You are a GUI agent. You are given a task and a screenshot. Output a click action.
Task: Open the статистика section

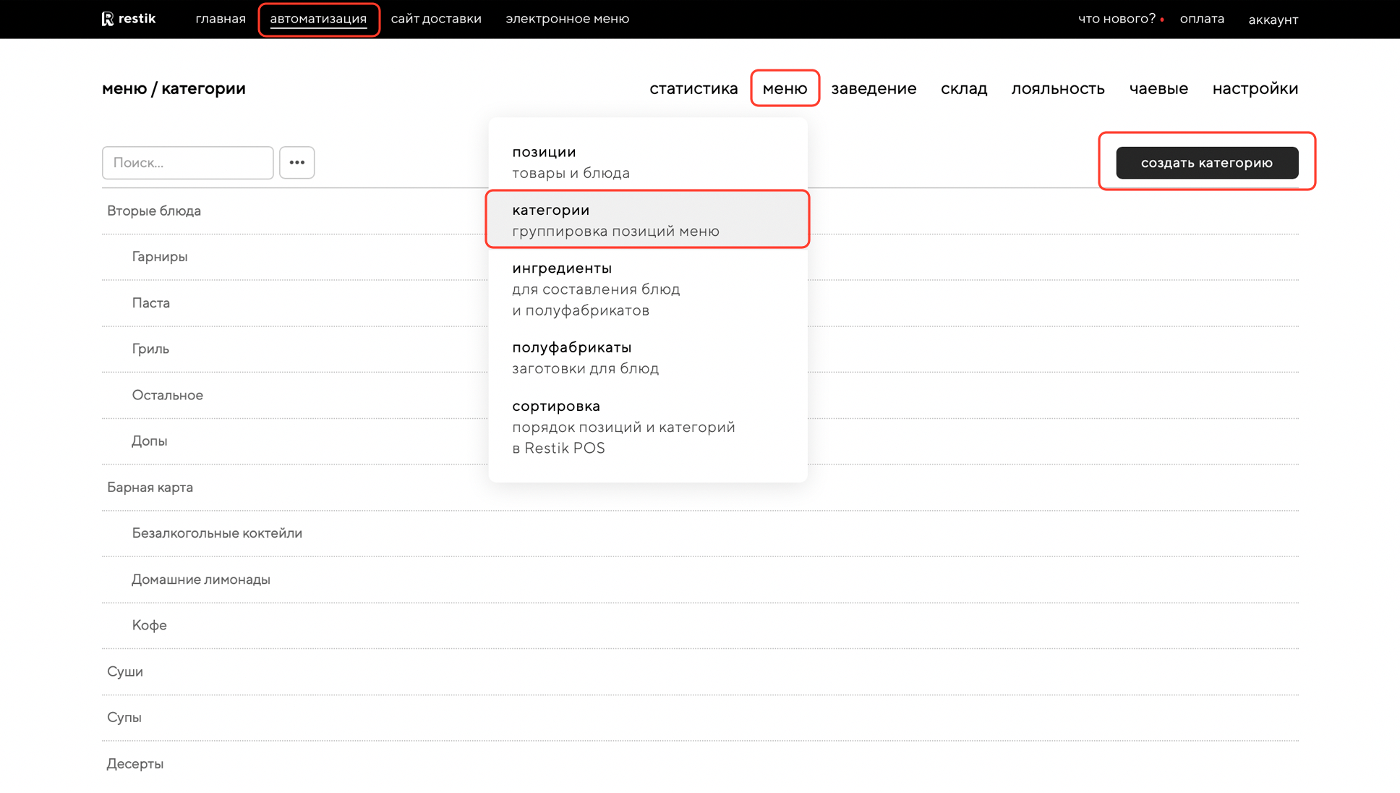[x=693, y=88]
